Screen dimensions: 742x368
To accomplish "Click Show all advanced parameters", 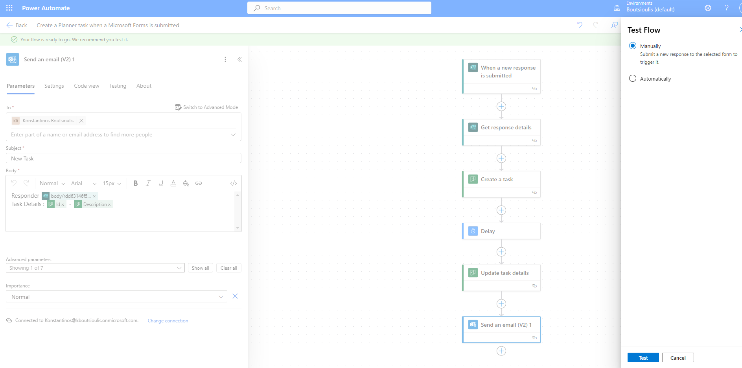I will (x=201, y=268).
